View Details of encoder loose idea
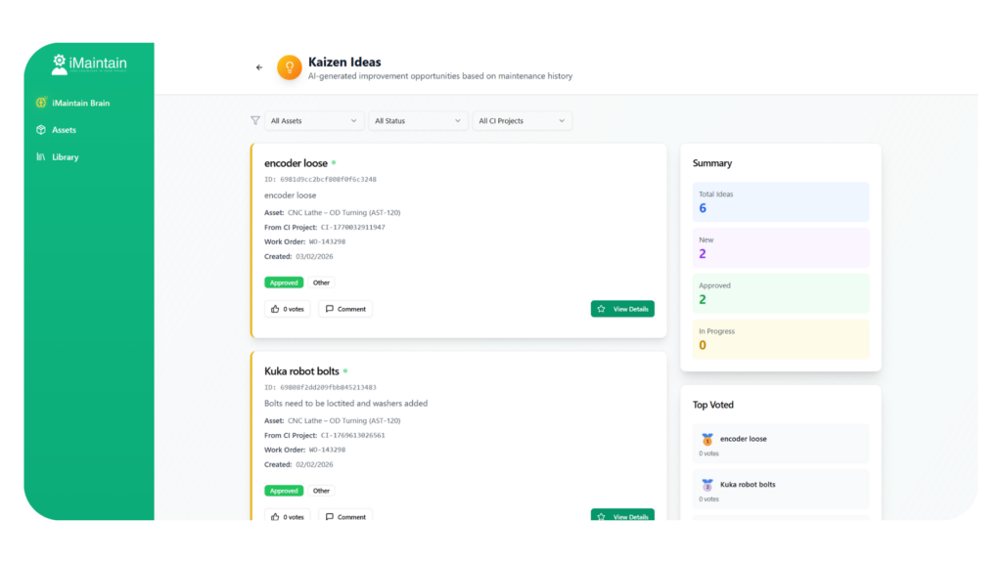This screenshot has height=563, width=1002. pyautogui.click(x=622, y=309)
